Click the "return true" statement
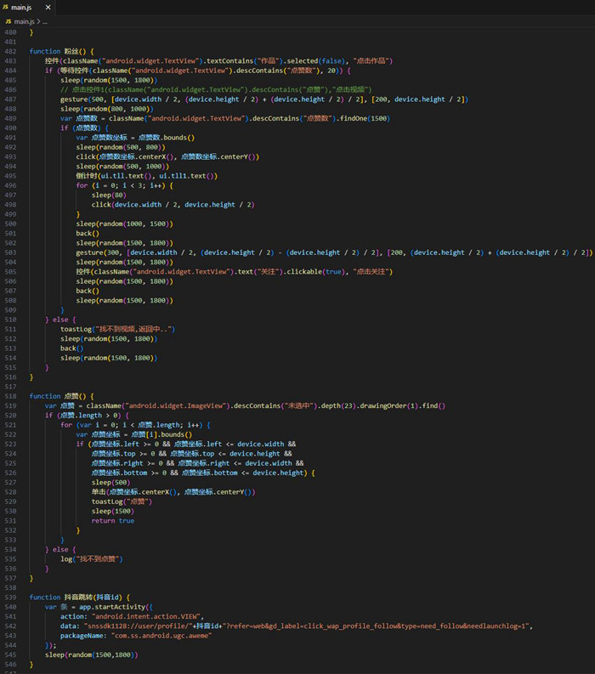This screenshot has height=674, width=595. tap(113, 521)
